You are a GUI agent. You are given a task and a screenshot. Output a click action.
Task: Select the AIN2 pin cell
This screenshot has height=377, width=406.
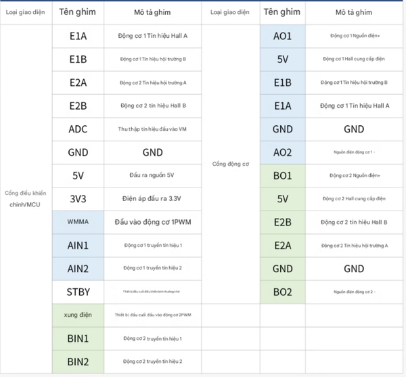[78, 268]
